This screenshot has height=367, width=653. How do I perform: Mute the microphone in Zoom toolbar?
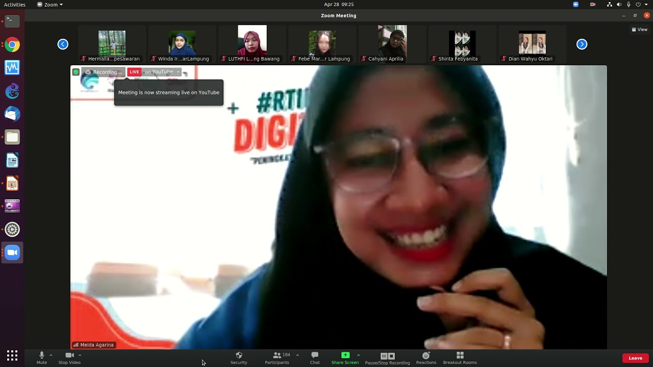point(42,358)
